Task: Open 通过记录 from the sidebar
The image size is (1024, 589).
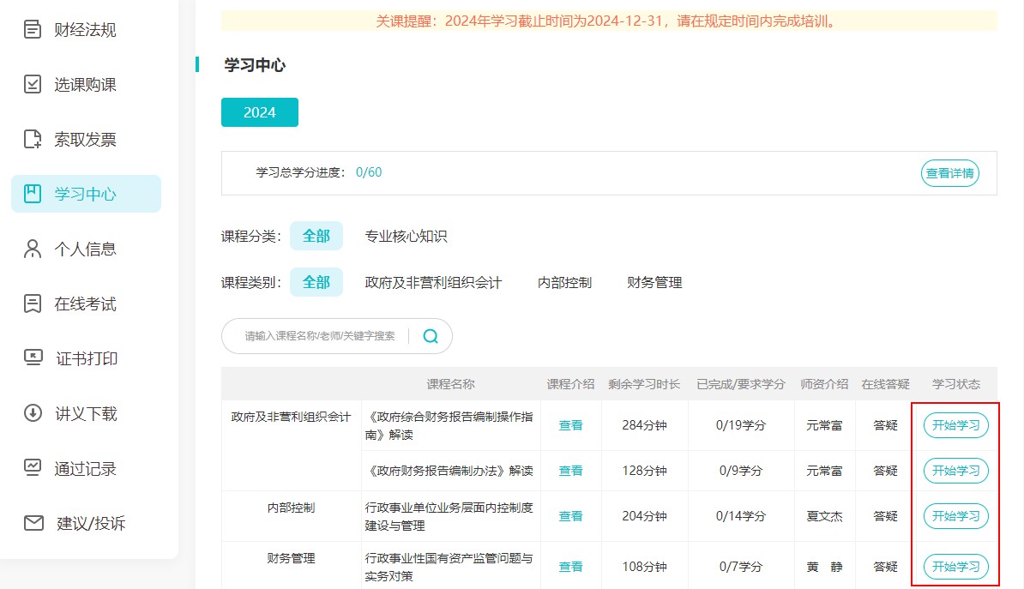Action: tap(85, 469)
